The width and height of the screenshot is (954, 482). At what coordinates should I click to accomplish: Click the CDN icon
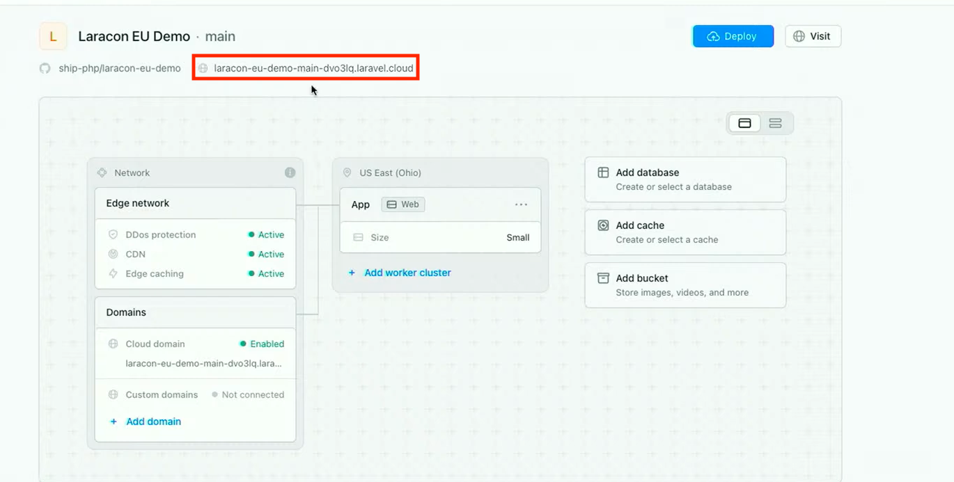(114, 254)
